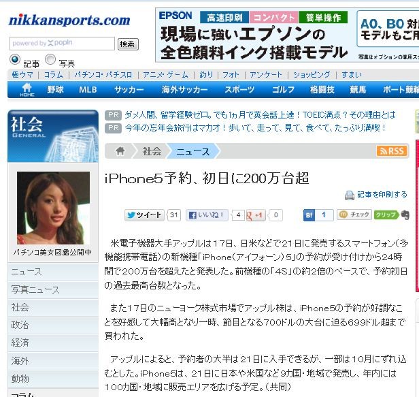Open the 格闘技 navigation tab

tap(322, 90)
